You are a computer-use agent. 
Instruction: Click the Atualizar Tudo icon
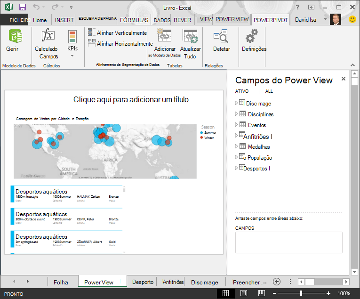(190, 36)
